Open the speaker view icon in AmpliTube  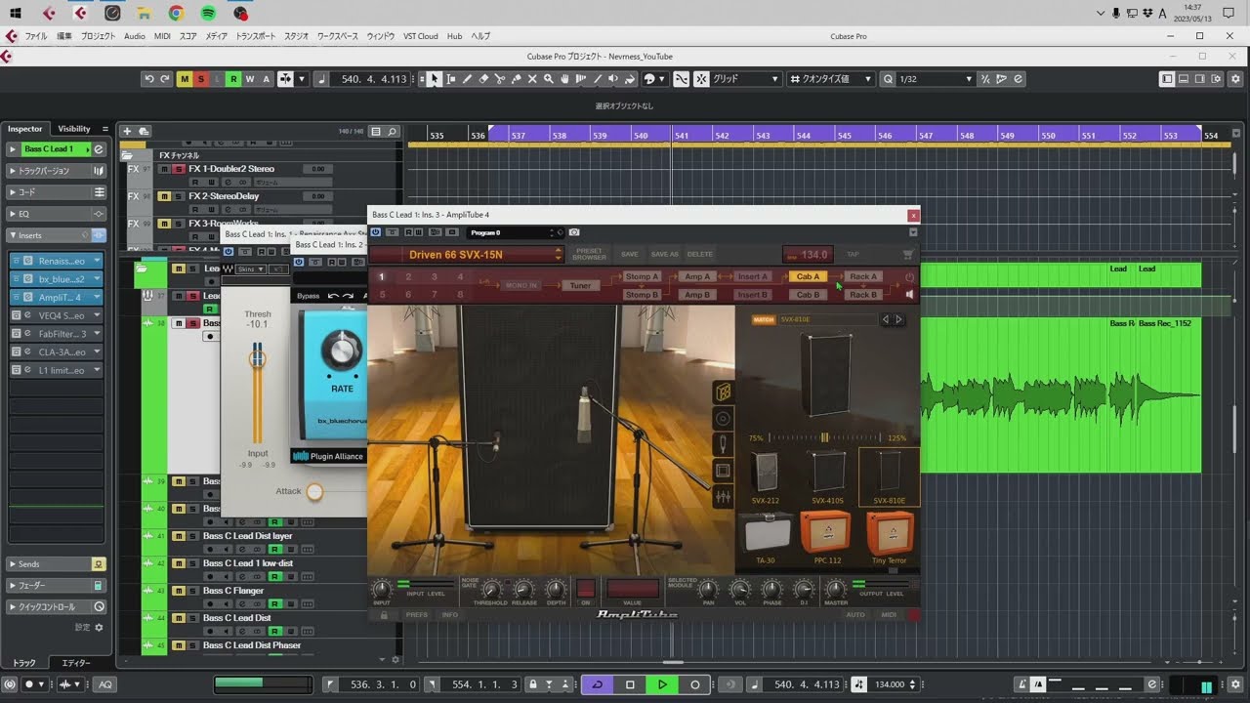[723, 419]
